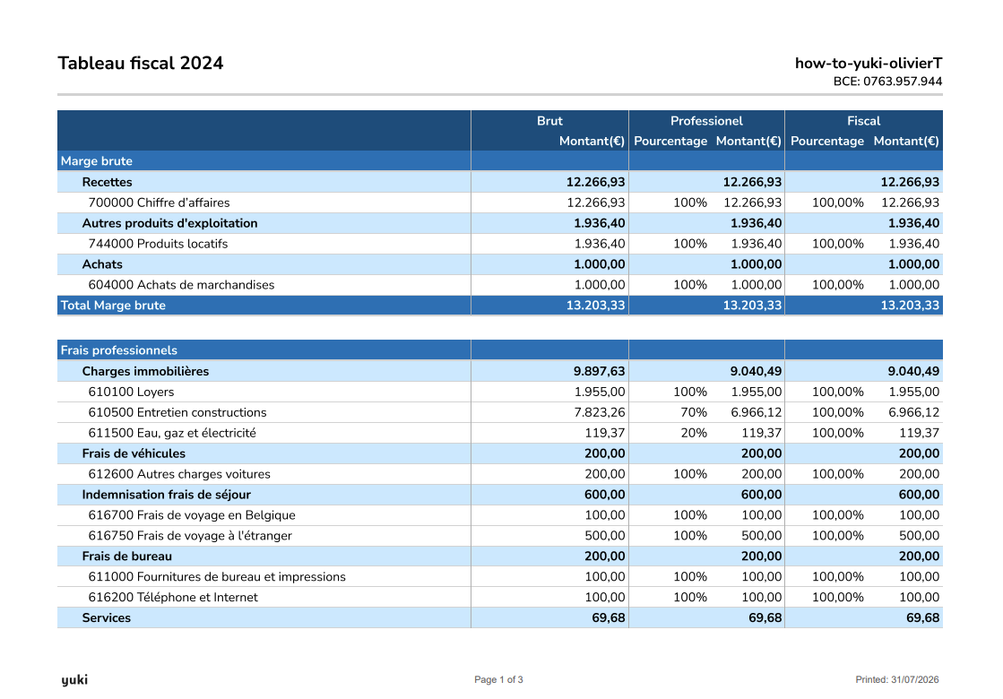The height and width of the screenshot is (699, 1003).
Task: Click the Professionnel 'Pourcentage' sub-header
Action: (x=670, y=142)
